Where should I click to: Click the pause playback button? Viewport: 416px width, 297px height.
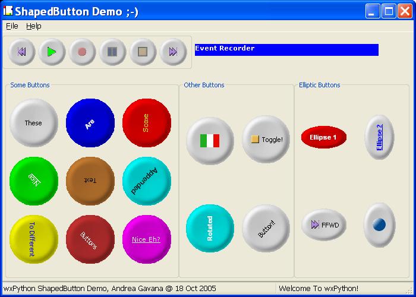[x=112, y=52]
